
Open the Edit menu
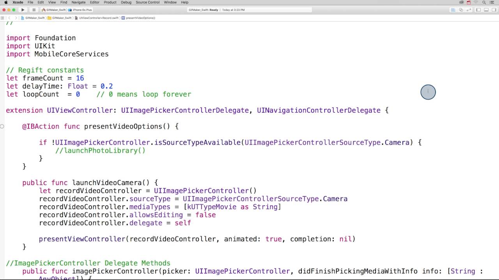[41, 2]
